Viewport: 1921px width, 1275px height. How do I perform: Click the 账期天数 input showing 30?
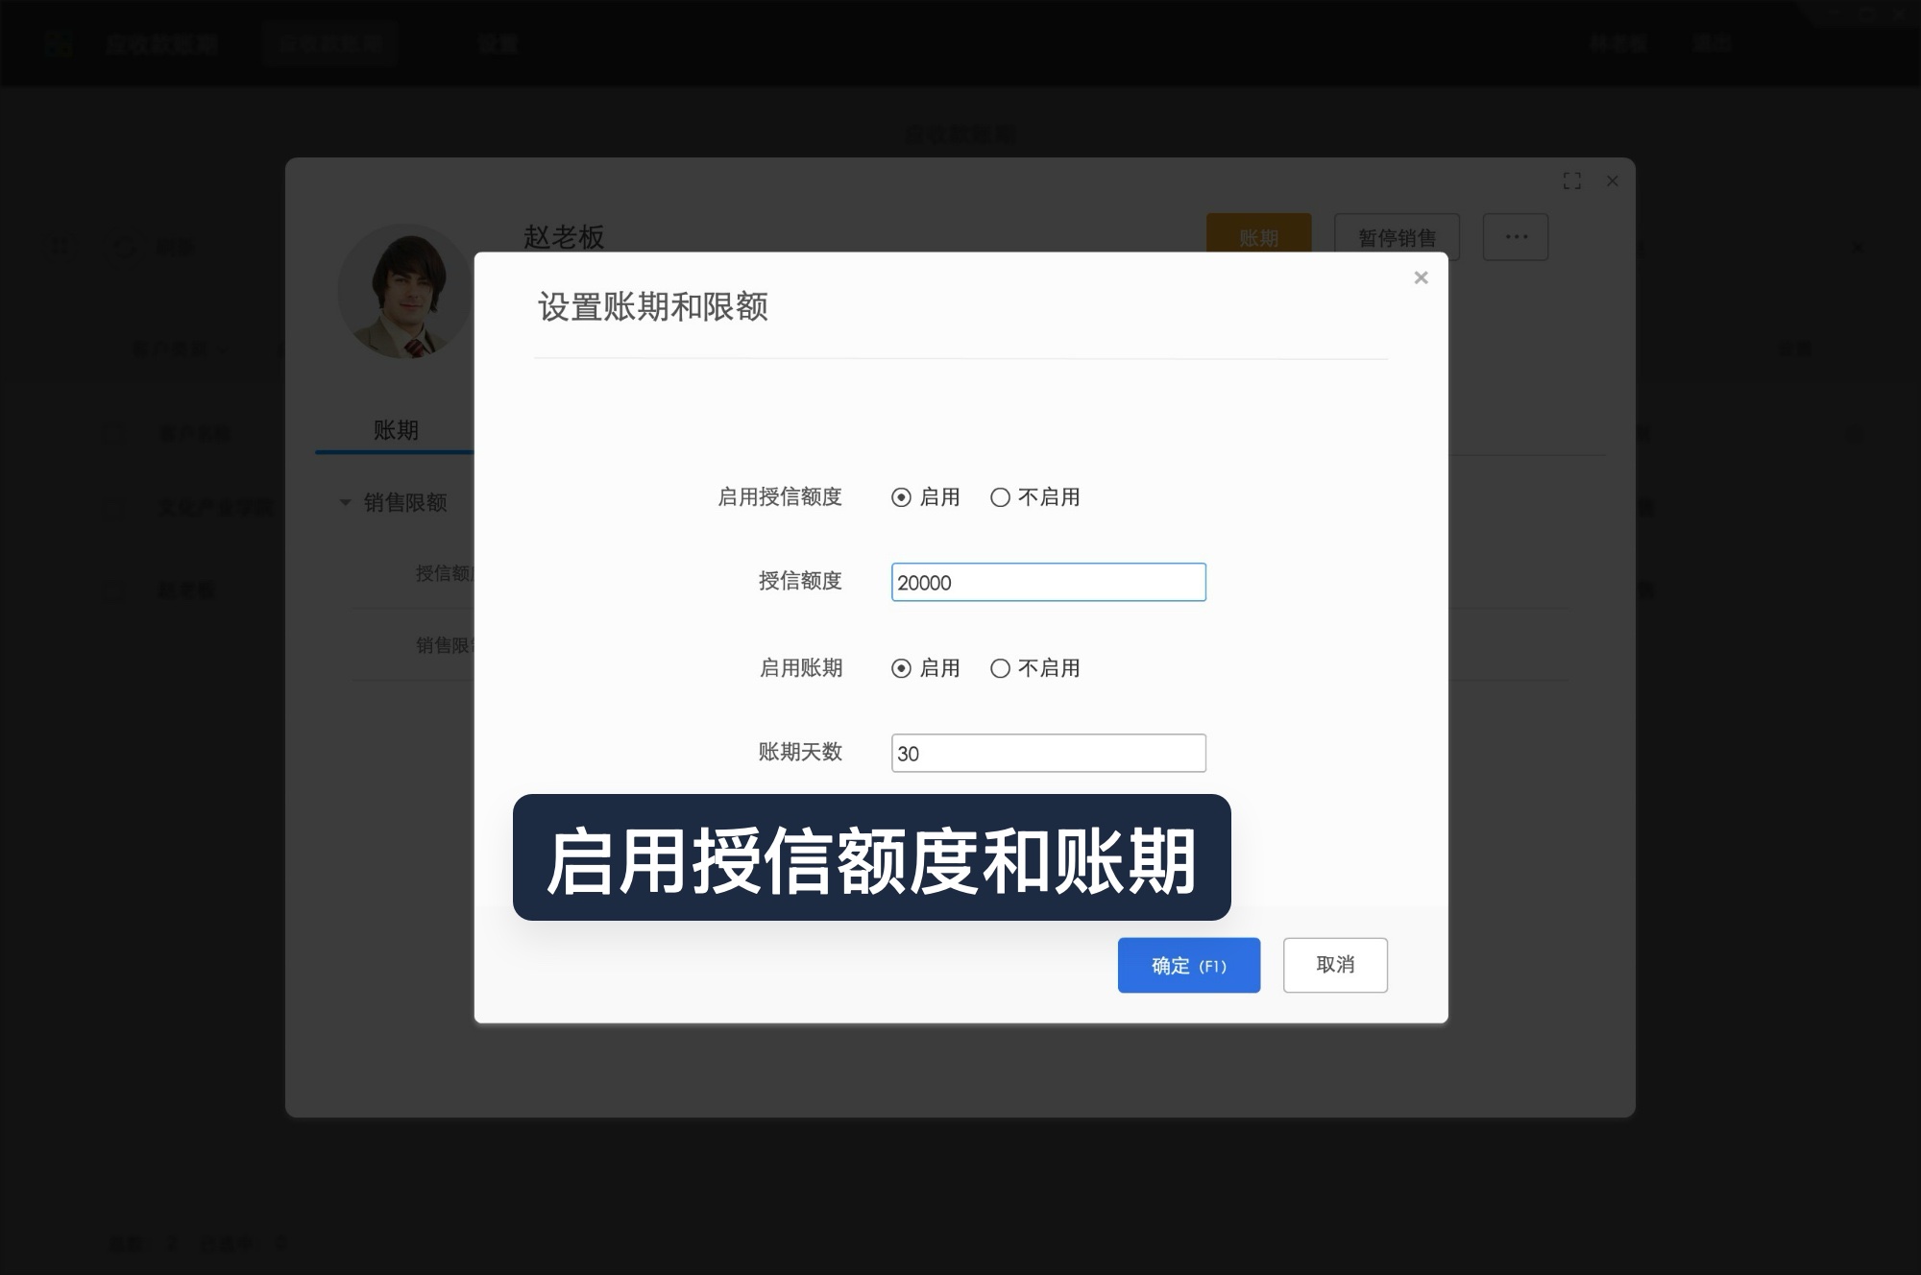[x=1048, y=753]
